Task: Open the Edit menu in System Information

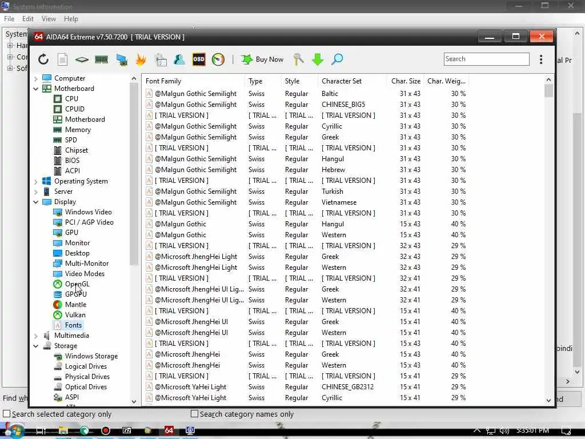Action: [x=27, y=19]
